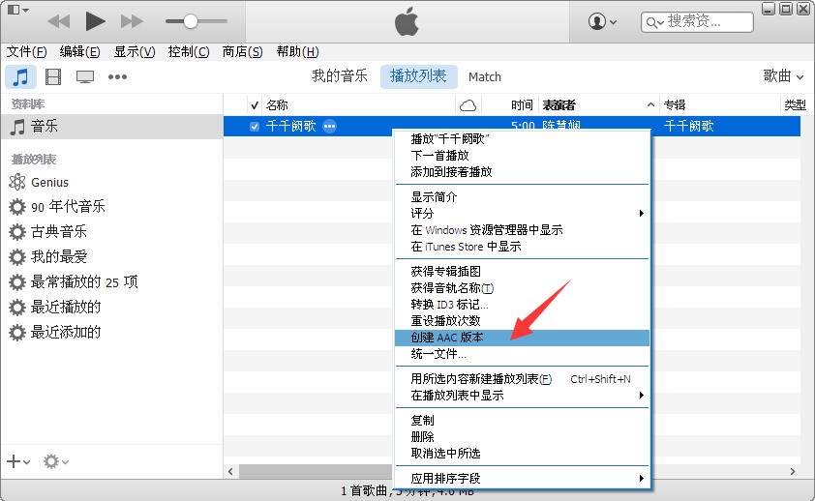This screenshot has height=501, width=815.
Task: Skip to next track with fast-forward
Action: [132, 22]
